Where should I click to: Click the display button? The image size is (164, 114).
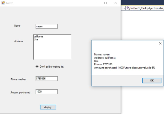click(48, 107)
